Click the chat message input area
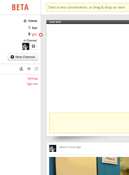 (89, 123)
